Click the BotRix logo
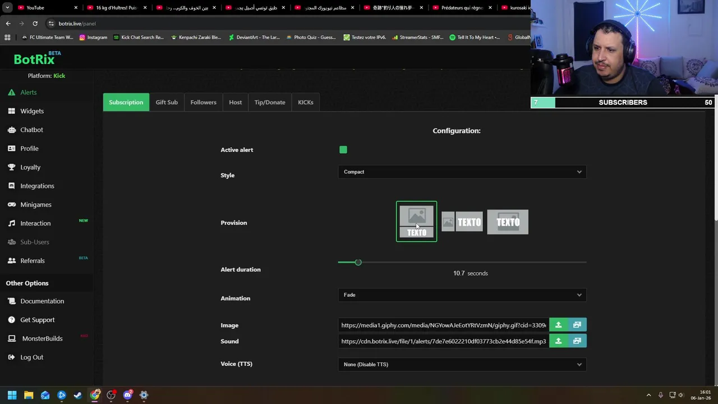The image size is (718, 404). point(37,58)
